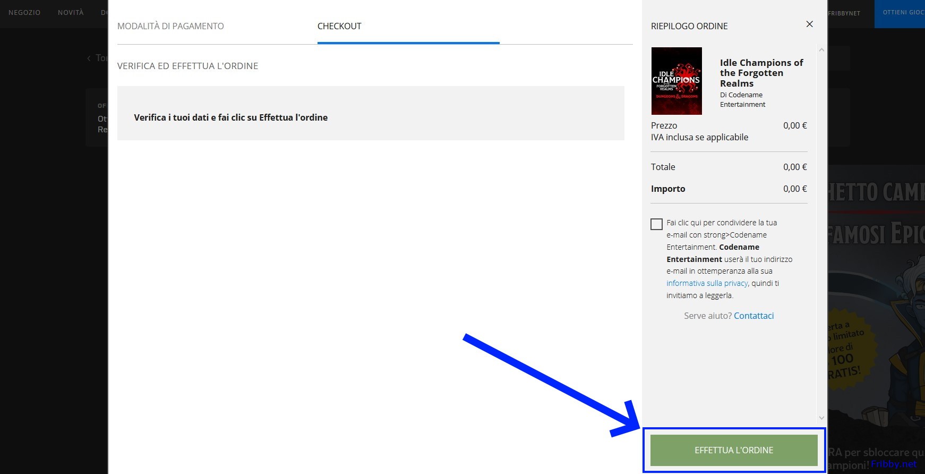Click the Fribby.net watermark text
Screen dimensions: 925x474
(893, 464)
